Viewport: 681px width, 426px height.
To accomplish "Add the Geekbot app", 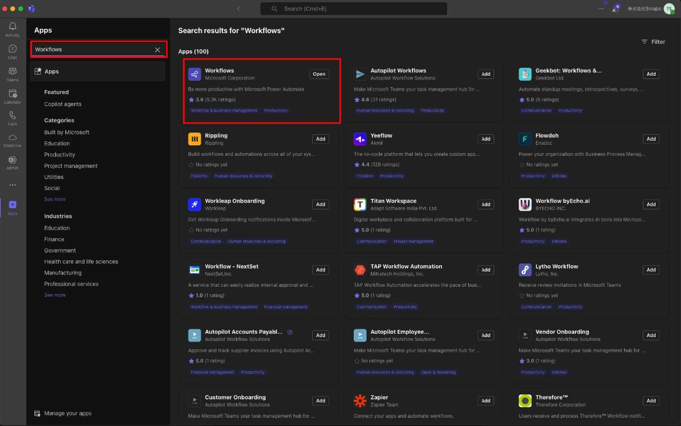I will [x=651, y=74].
